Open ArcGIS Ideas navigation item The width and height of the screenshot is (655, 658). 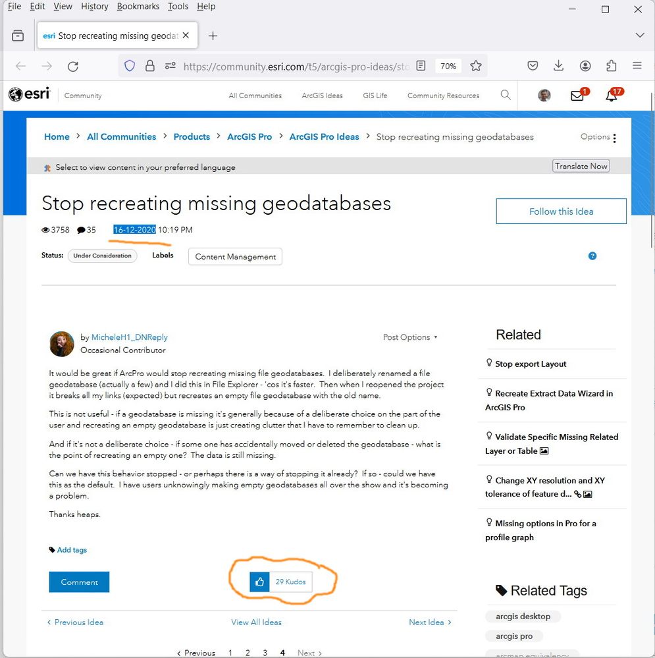322,96
